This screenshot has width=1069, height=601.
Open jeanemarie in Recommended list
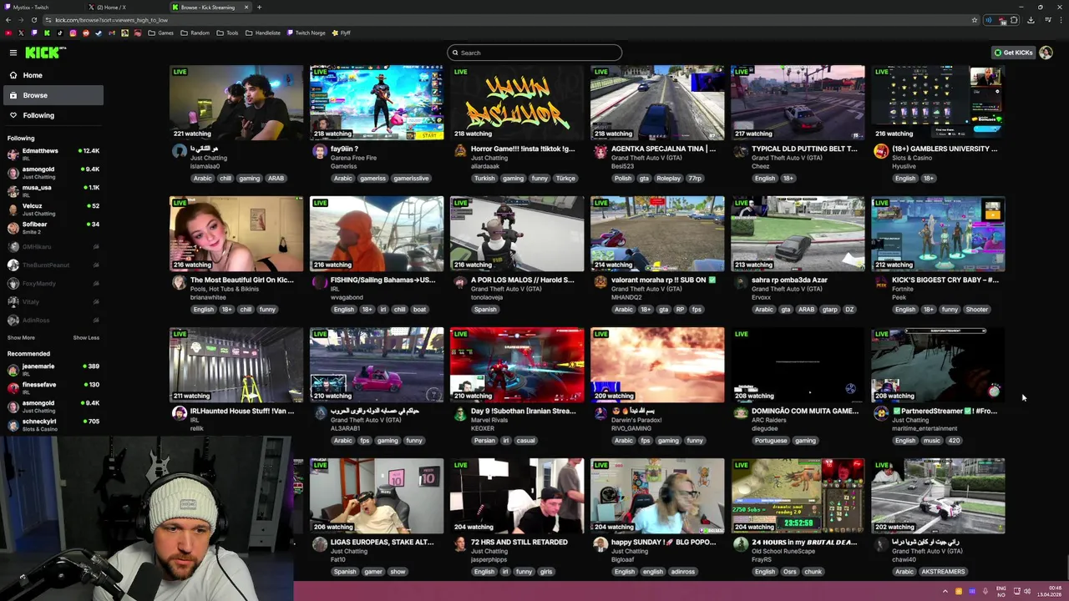tap(53, 369)
